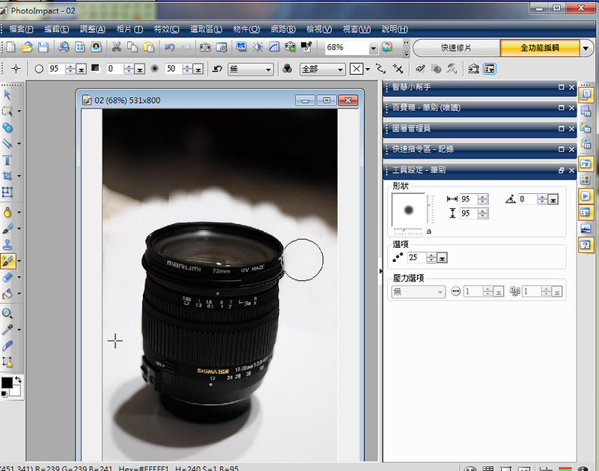Open the 檔案(F) menu

pyautogui.click(x=21, y=29)
